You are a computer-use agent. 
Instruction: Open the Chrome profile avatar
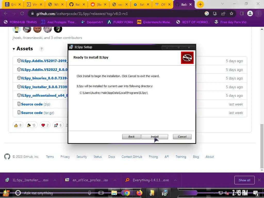point(250,13)
